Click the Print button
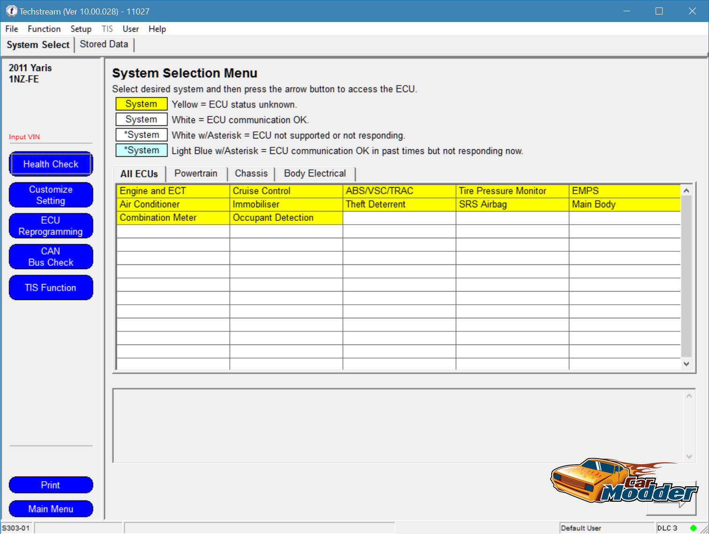The height and width of the screenshot is (534, 709). click(51, 485)
